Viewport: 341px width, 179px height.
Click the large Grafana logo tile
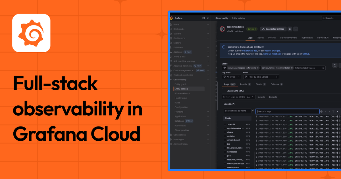tap(31, 33)
